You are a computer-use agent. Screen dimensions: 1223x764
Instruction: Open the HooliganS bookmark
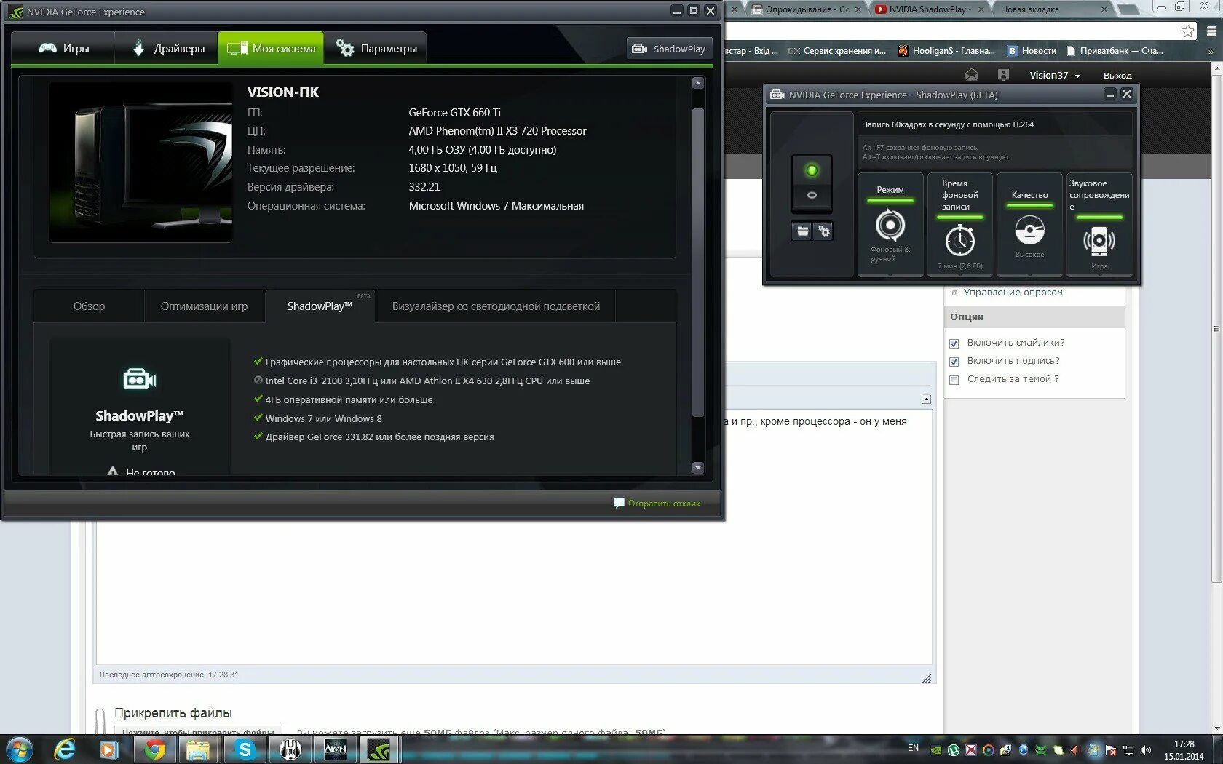pyautogui.click(x=946, y=51)
